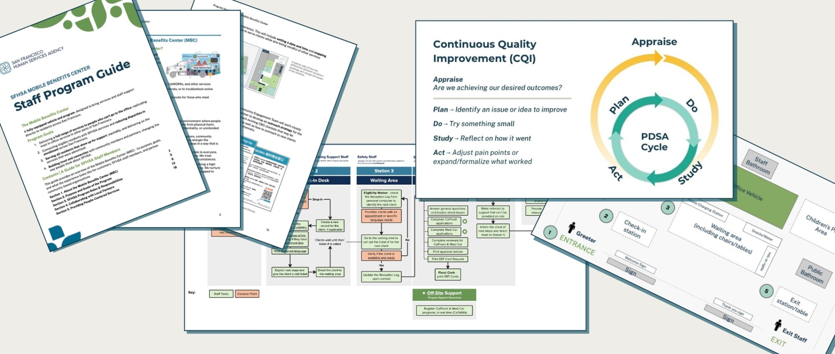Click the Act label on the PDSA cycle
This screenshot has height=354, width=835.
pos(615,173)
